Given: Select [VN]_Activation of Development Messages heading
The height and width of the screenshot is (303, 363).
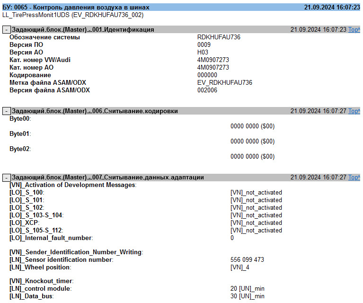Looking at the screenshot, I should (x=73, y=185).
